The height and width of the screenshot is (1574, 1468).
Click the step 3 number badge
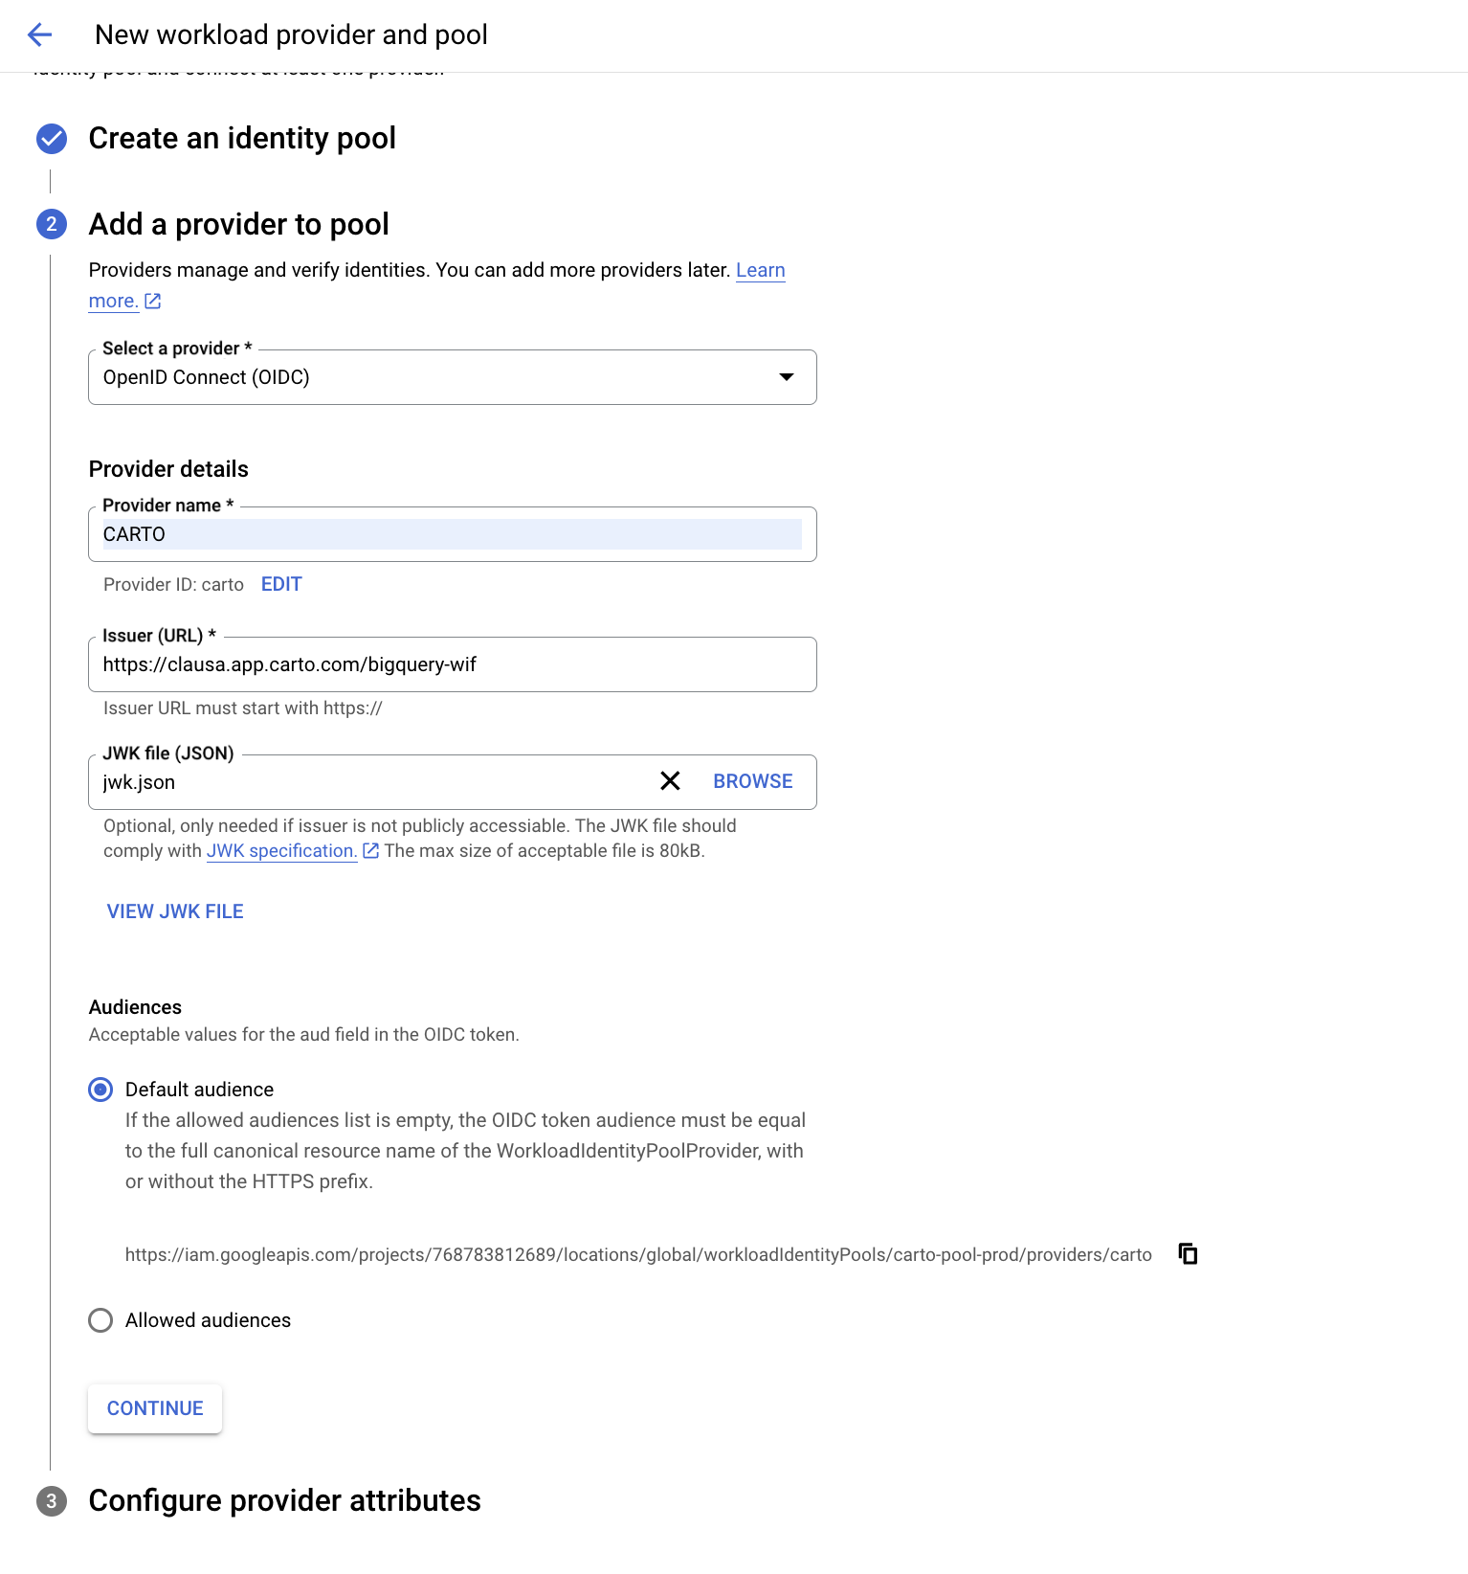point(52,1501)
